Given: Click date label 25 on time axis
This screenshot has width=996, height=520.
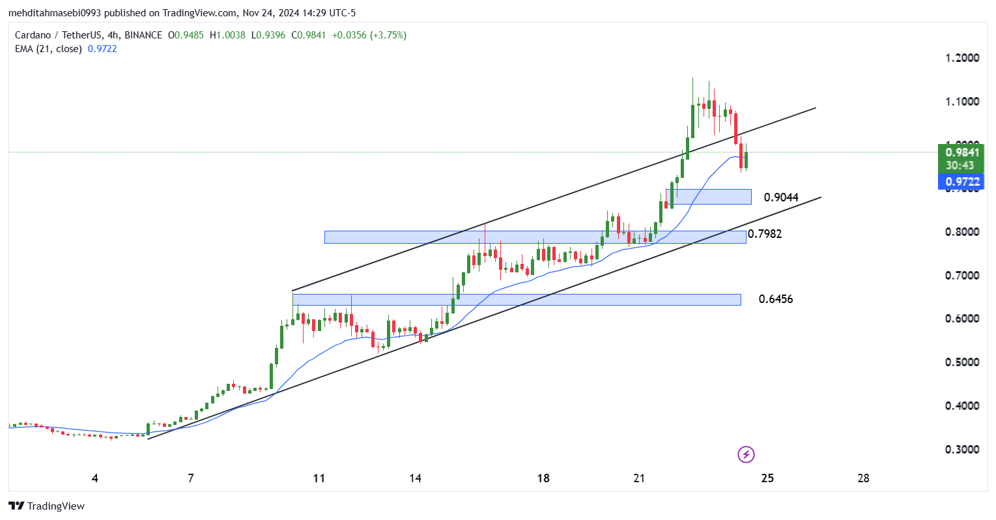Looking at the screenshot, I should point(767,478).
